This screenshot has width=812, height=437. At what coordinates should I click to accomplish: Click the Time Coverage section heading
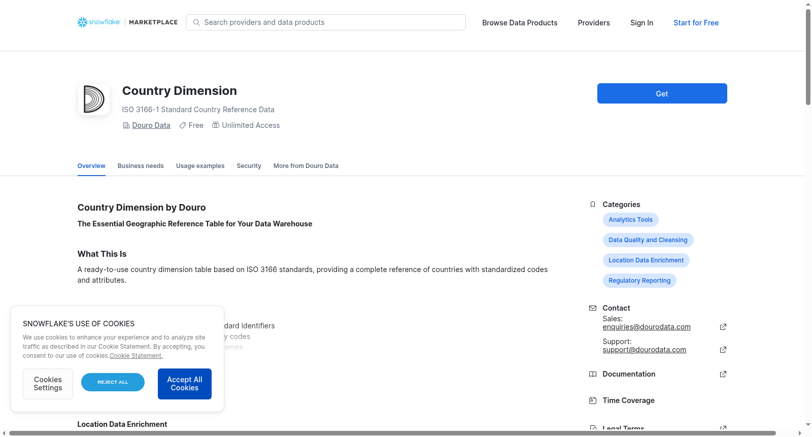(628, 400)
